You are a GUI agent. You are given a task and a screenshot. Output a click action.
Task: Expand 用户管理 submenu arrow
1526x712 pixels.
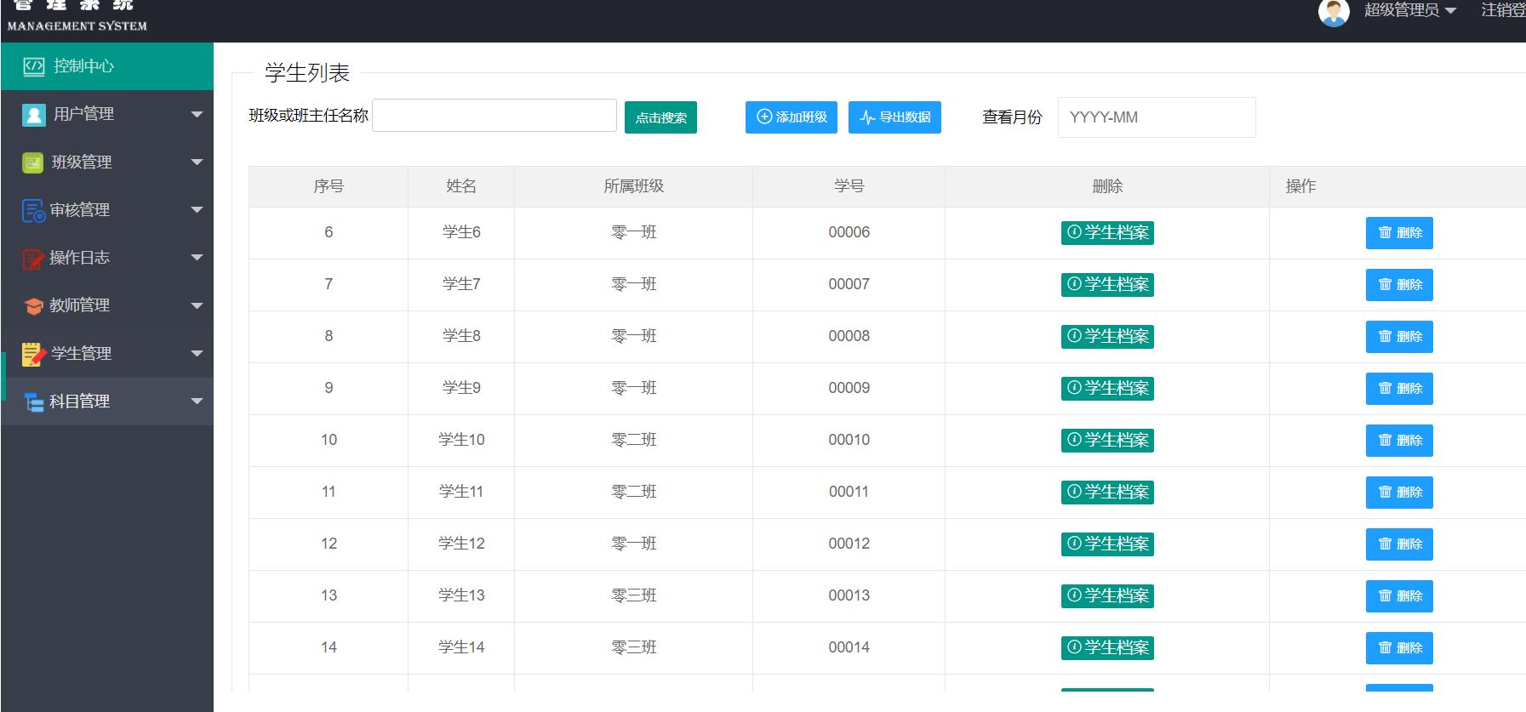[x=197, y=114]
